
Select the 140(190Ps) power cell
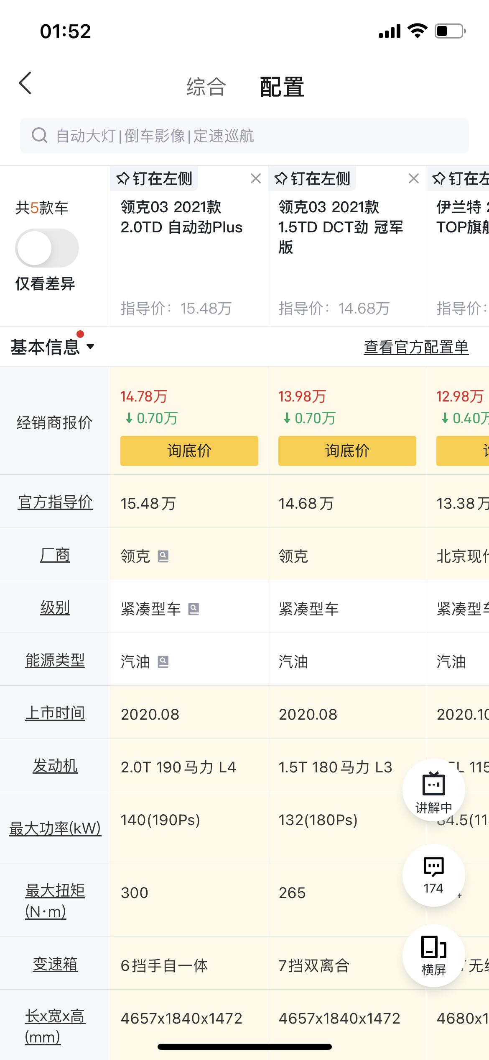(x=189, y=828)
